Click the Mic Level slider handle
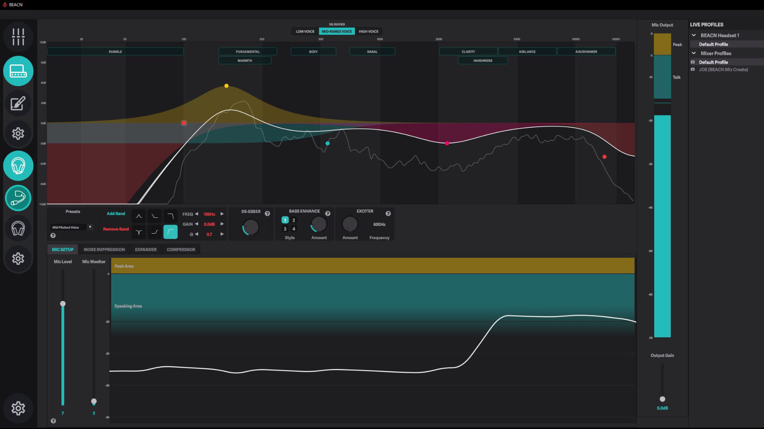 click(x=63, y=303)
